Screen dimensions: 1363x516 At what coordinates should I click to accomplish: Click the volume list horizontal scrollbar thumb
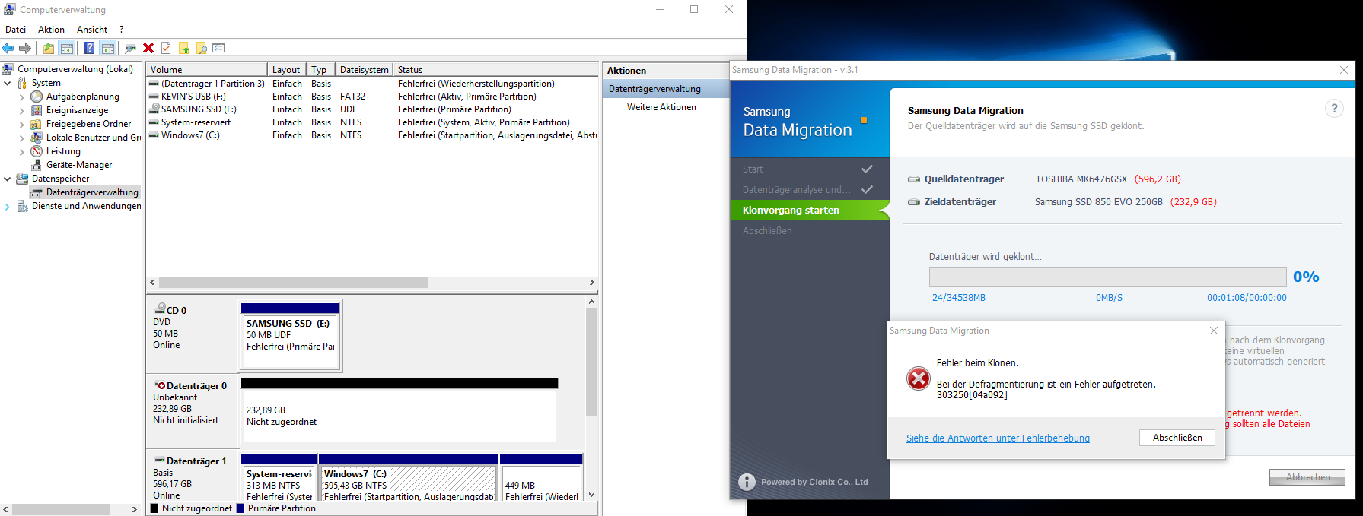click(x=294, y=282)
